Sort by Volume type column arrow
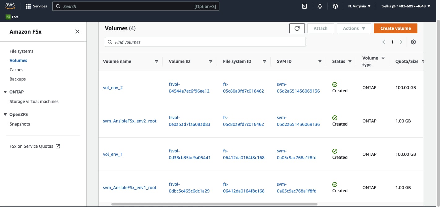 tap(383, 58)
